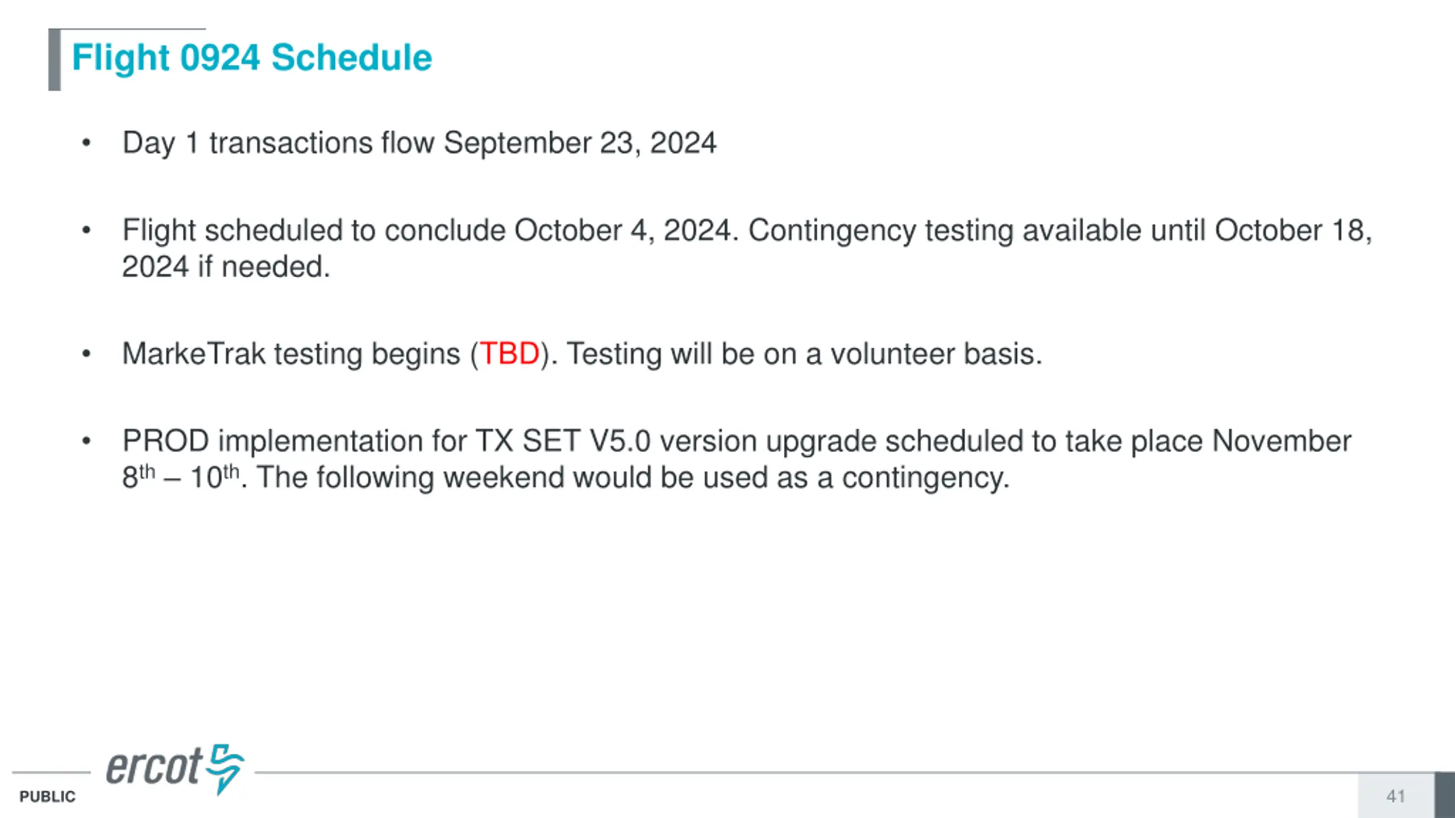Screen dimensions: 1455x818
Task: Click the word MarkeTrak in third bullet
Action: pyautogui.click(x=194, y=354)
